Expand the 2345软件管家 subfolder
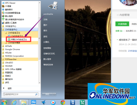This screenshot has width=137, height=105. [20, 43]
